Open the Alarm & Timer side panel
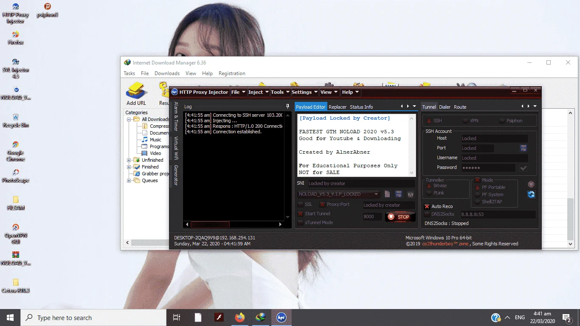The width and height of the screenshot is (580, 326). (x=176, y=116)
